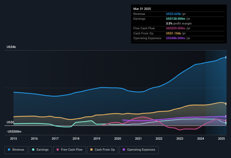
Task: Click the 2024 x-axis label
Action: [201, 139]
